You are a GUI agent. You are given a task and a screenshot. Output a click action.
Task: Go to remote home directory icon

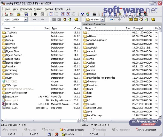(141, 19)
